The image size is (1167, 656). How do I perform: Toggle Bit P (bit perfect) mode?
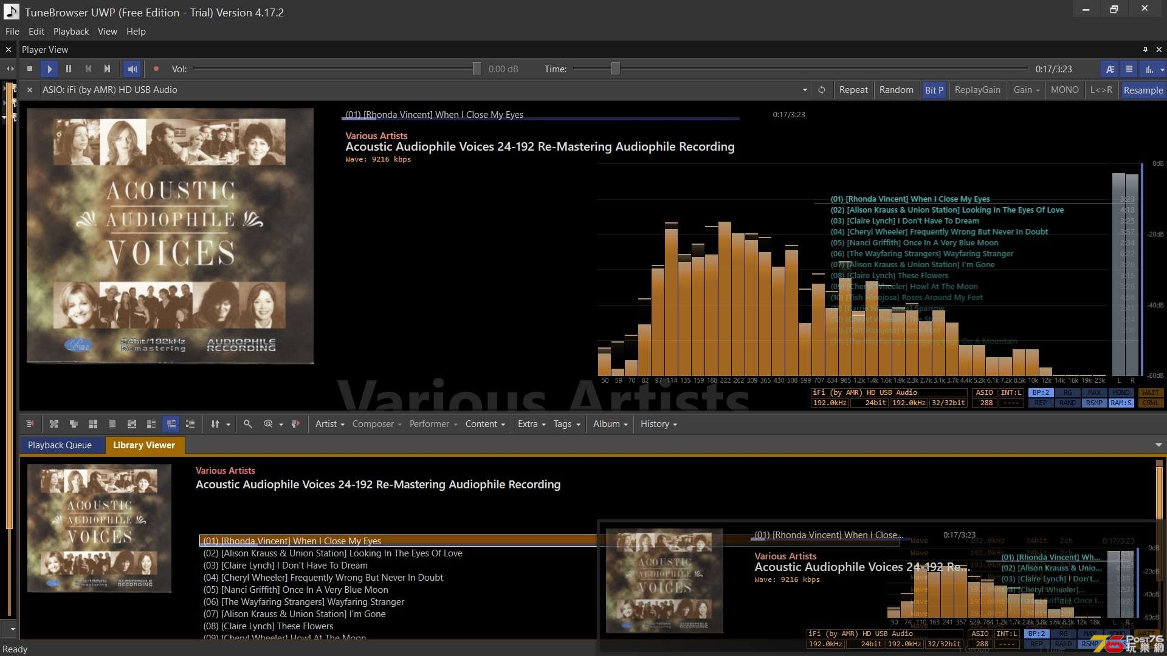click(934, 90)
